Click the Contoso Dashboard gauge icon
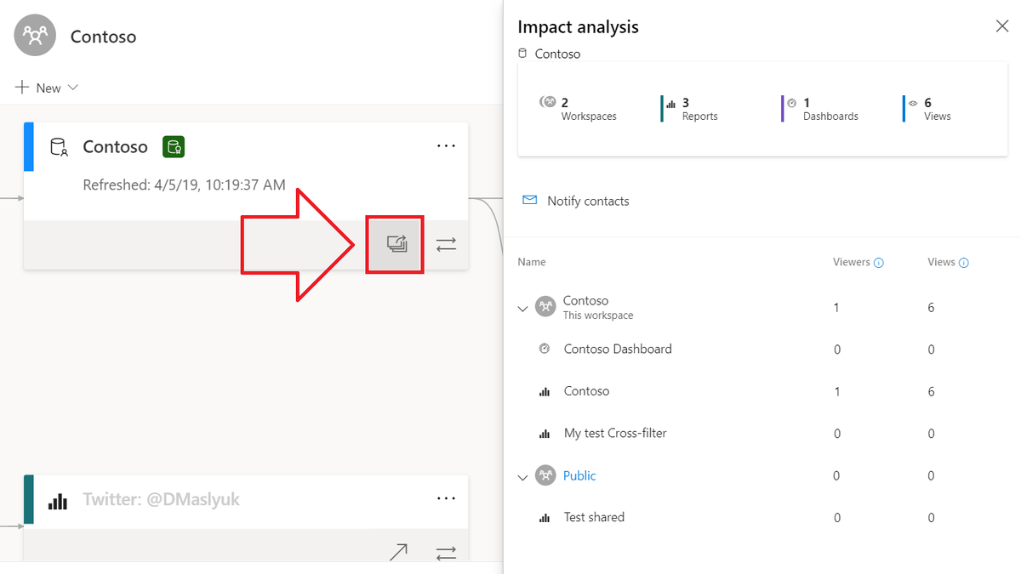Screen dimensions: 1021x574 [x=545, y=349]
